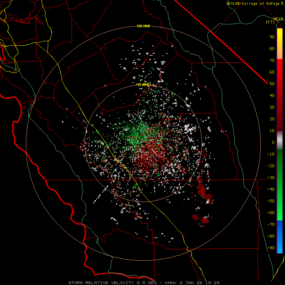This screenshot has width=285, height=285.
Task: Click the -80 value on the velocity scale
Action: [271, 236]
